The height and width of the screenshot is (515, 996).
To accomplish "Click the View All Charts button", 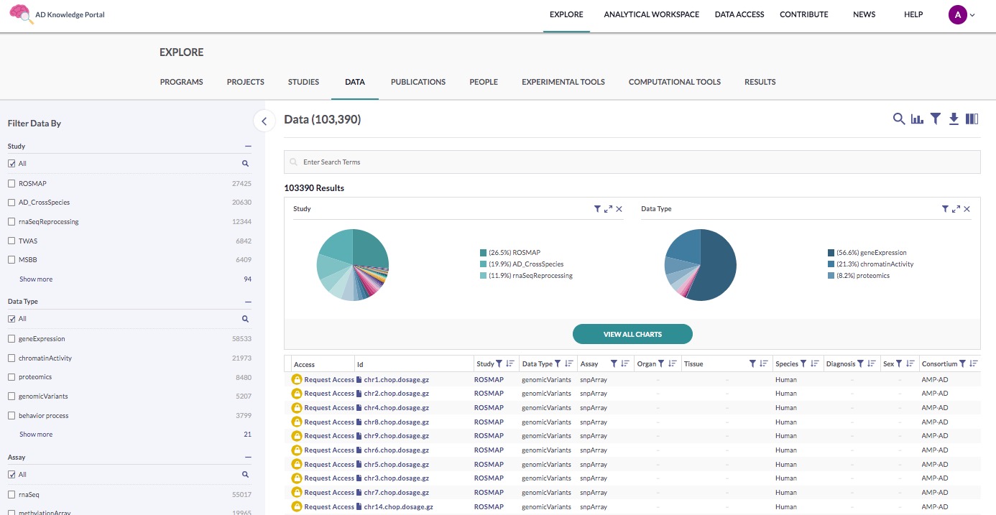I will coord(632,334).
